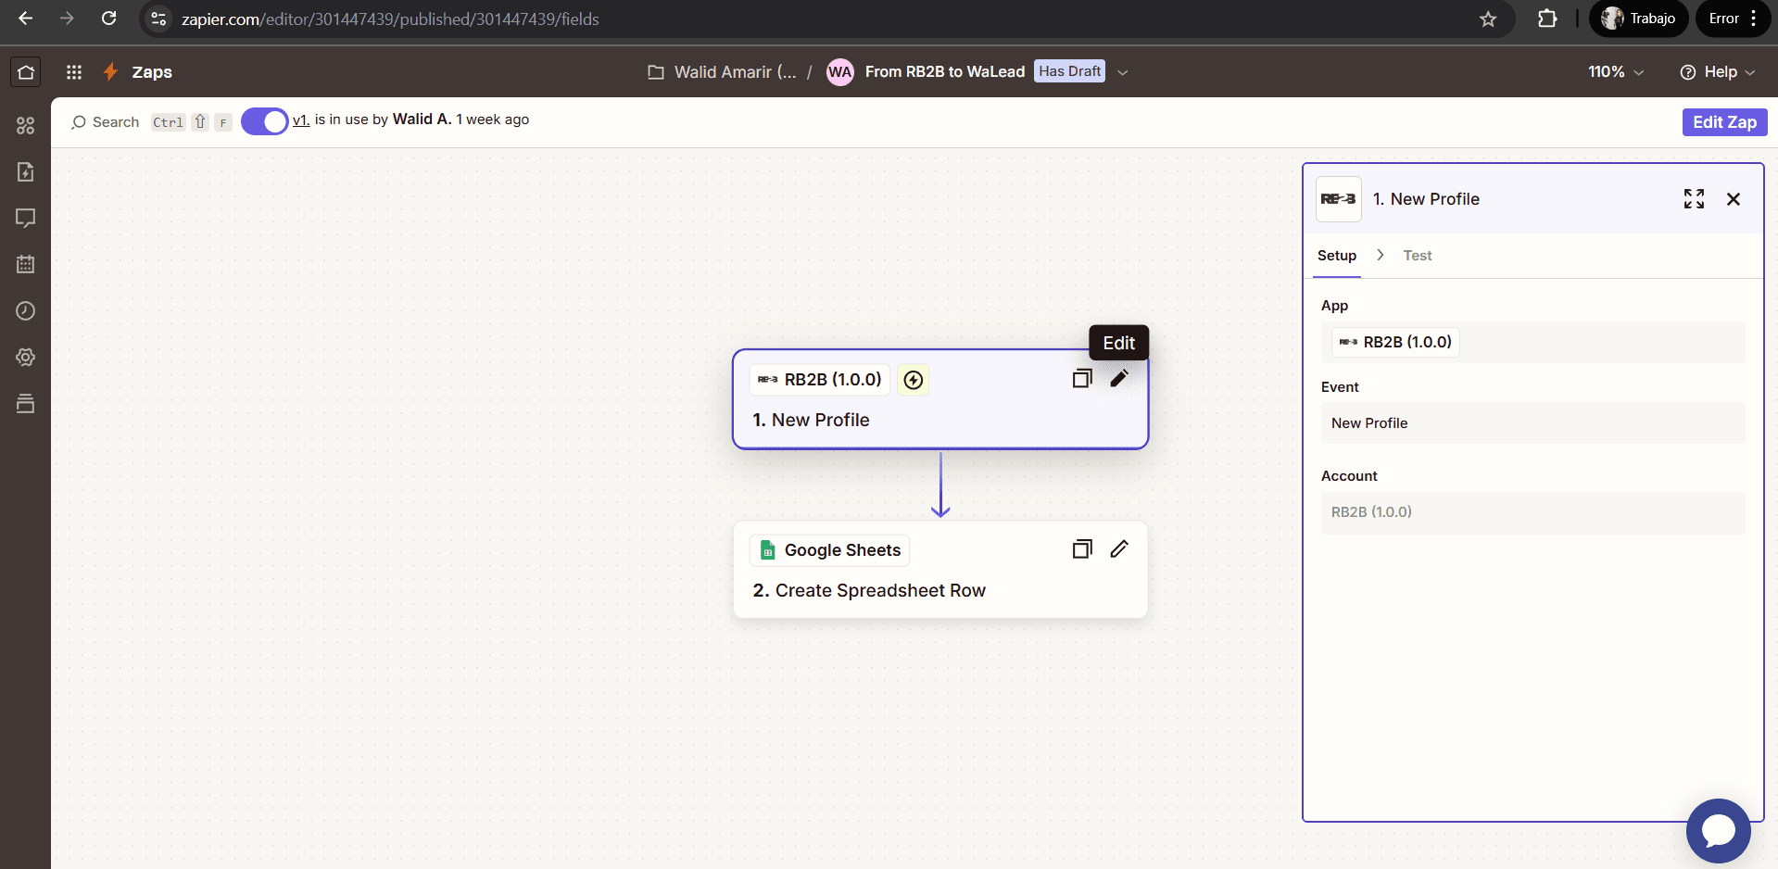Open the Search box in the editor toolbar
The height and width of the screenshot is (869, 1778).
click(151, 122)
